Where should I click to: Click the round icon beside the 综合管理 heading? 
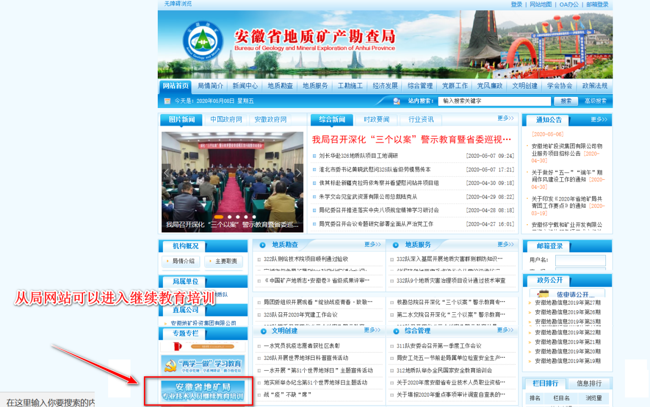(x=396, y=331)
